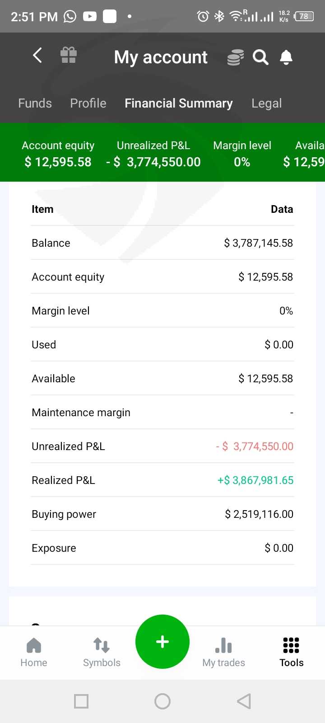Tap the Unrealized P&L banner value

click(x=153, y=162)
